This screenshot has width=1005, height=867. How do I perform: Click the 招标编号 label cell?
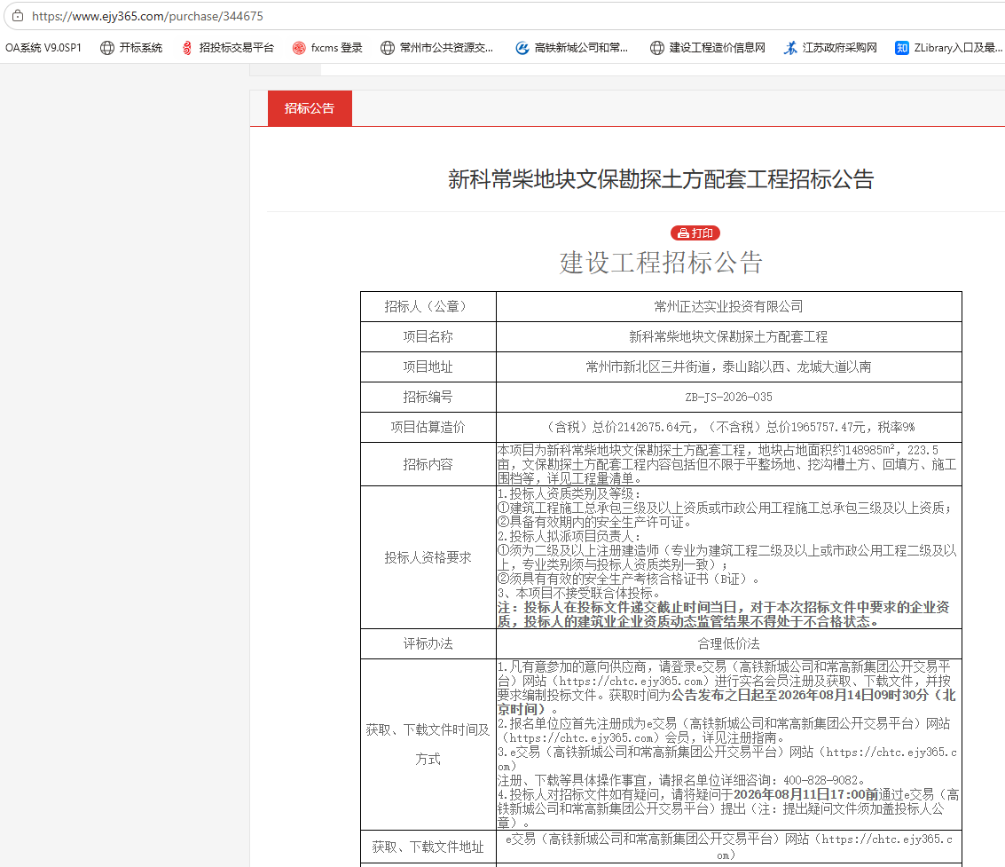click(x=428, y=397)
